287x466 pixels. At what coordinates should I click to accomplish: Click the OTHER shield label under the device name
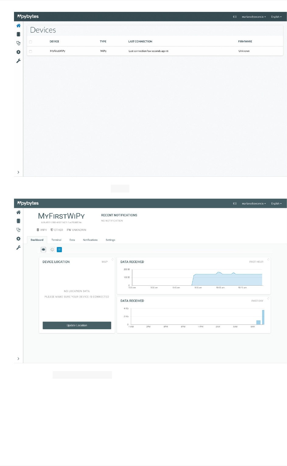tap(57, 230)
